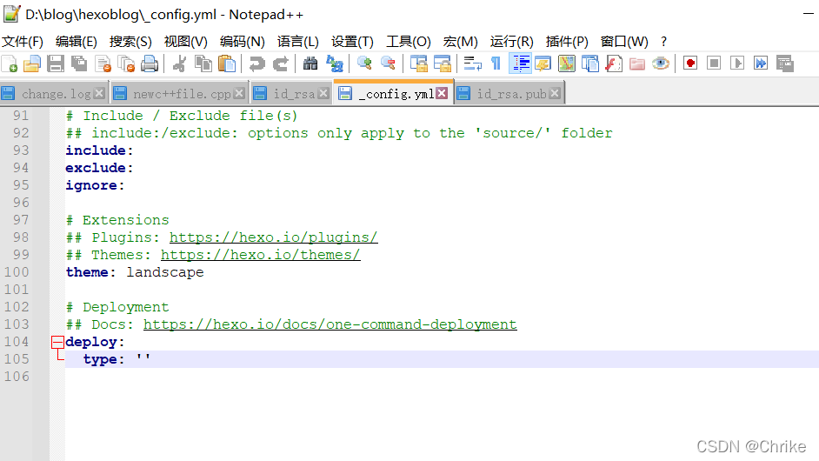819x461 pixels.
Task: Open the 宏(M) menu
Action: [x=460, y=41]
